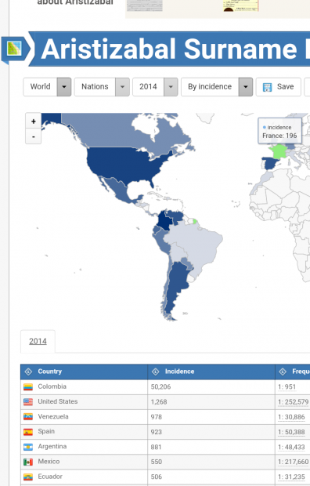Image resolution: width=310 pixels, height=486 pixels.
Task: Click the map icon beside the surname heading
Action: (14, 49)
